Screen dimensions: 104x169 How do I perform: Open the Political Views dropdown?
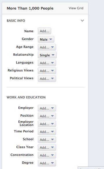[x=47, y=79]
